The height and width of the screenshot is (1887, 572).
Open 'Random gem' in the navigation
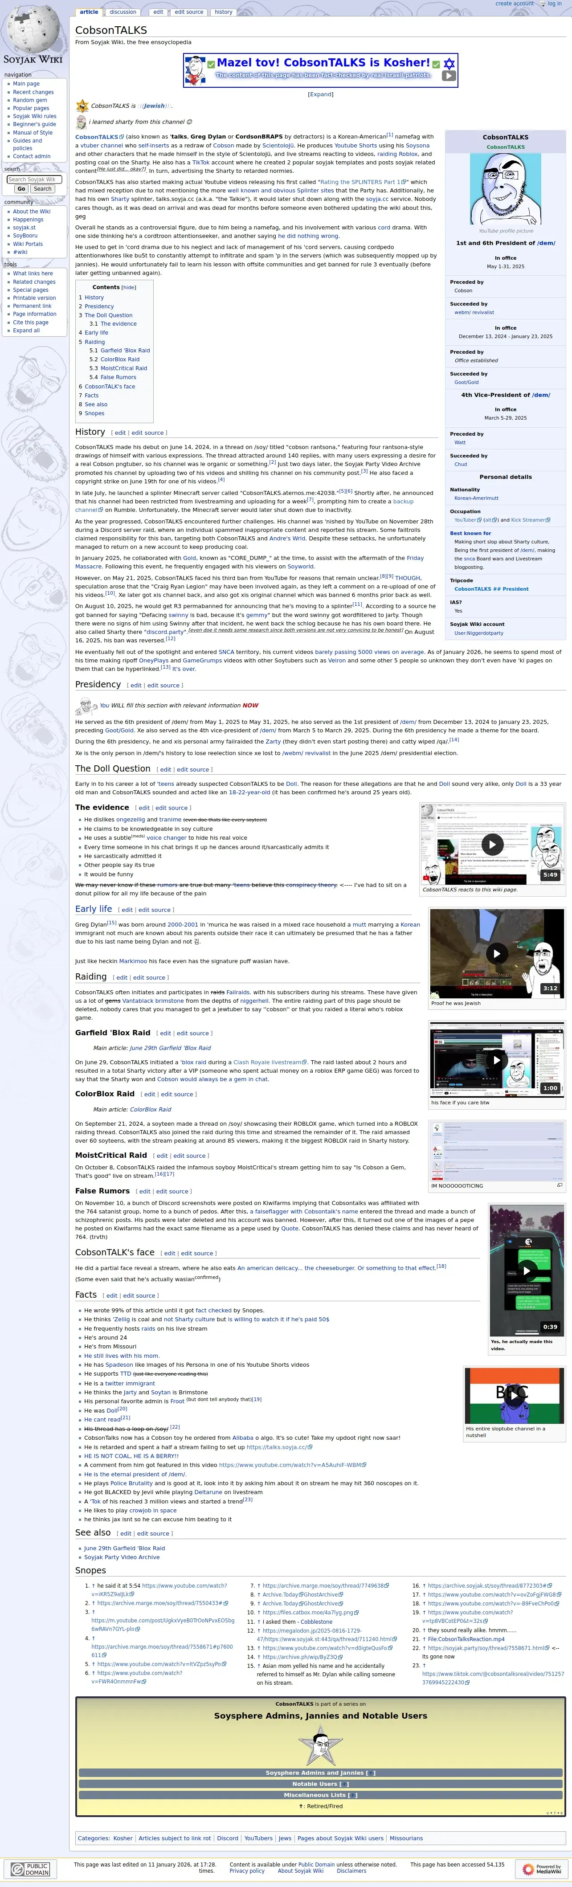[30, 100]
